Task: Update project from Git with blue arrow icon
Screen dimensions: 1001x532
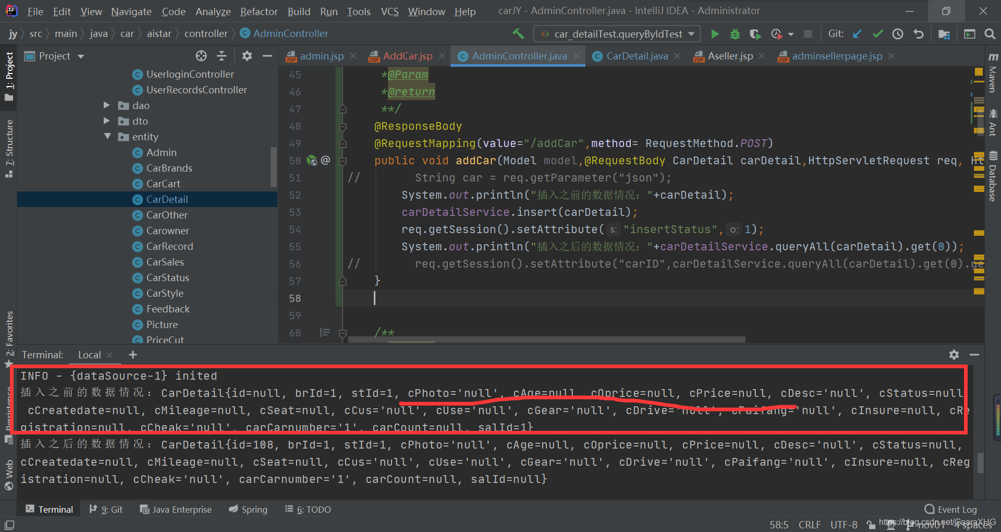Action: coord(857,34)
